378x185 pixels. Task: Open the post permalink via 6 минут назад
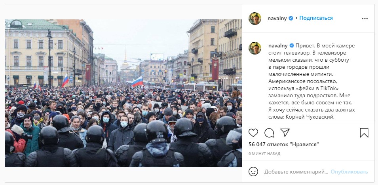point(264,154)
